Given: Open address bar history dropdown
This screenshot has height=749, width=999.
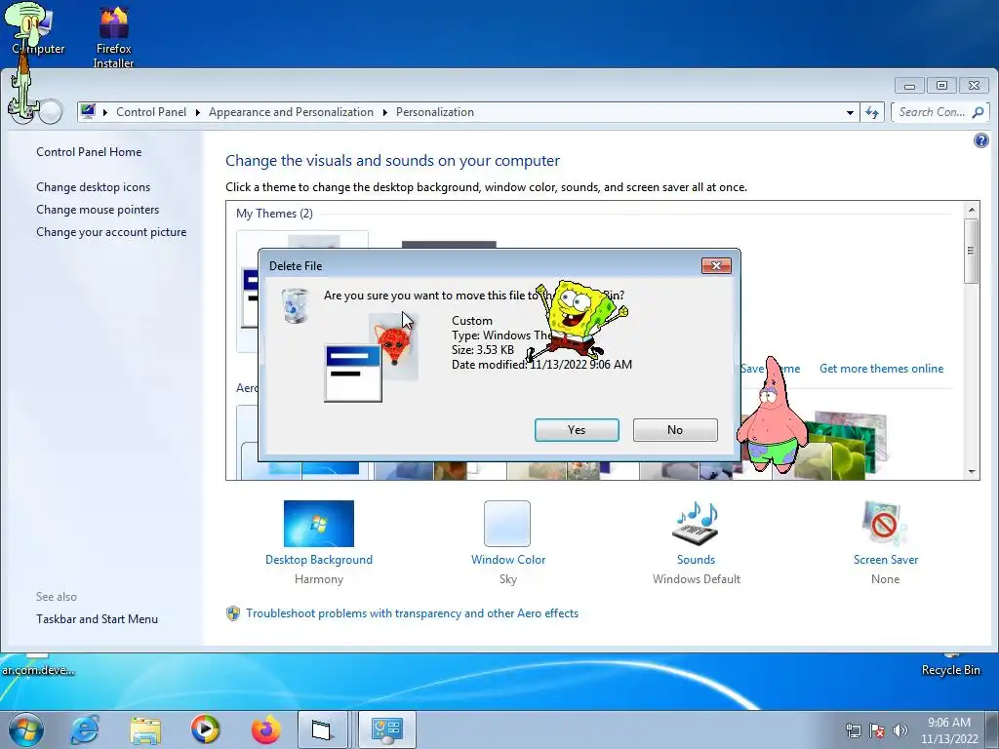Looking at the screenshot, I should 850,112.
